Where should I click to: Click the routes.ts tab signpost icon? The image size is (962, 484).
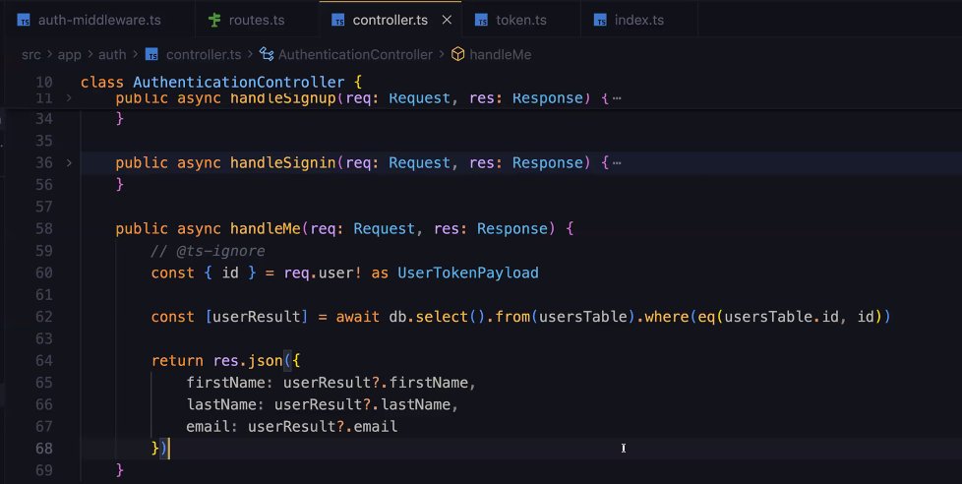coord(214,20)
